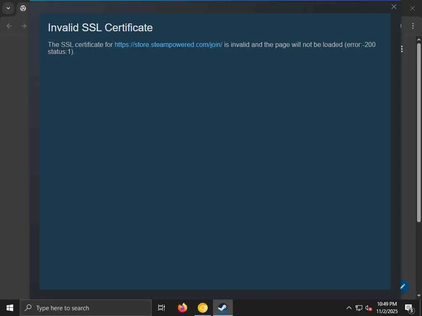Switch to the yellow Chrome Canary taskbar icon

[x=203, y=308]
